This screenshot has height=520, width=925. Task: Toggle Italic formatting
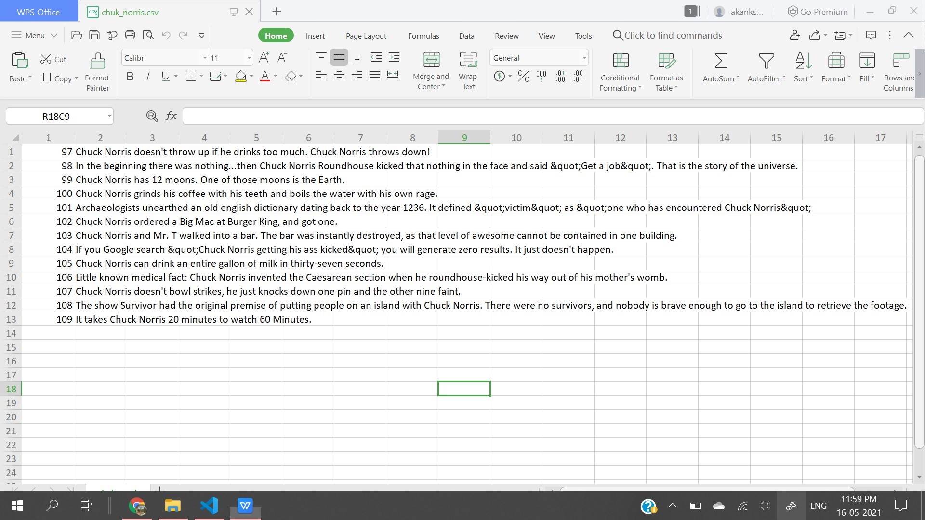click(x=148, y=76)
